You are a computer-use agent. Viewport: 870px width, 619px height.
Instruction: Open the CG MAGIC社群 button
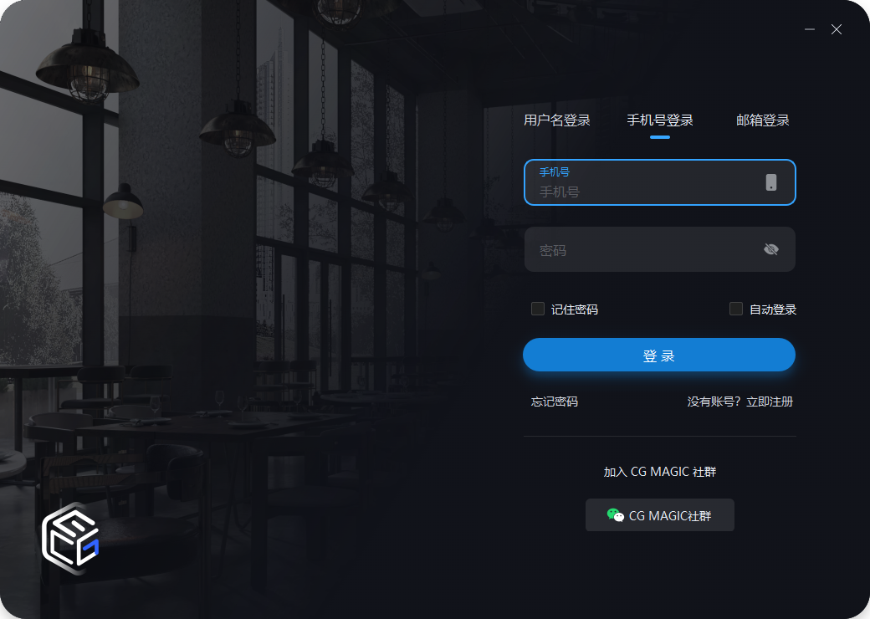click(x=660, y=515)
